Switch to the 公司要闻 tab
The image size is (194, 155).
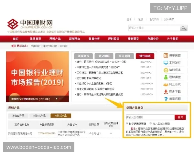pyautogui.click(x=124, y=56)
